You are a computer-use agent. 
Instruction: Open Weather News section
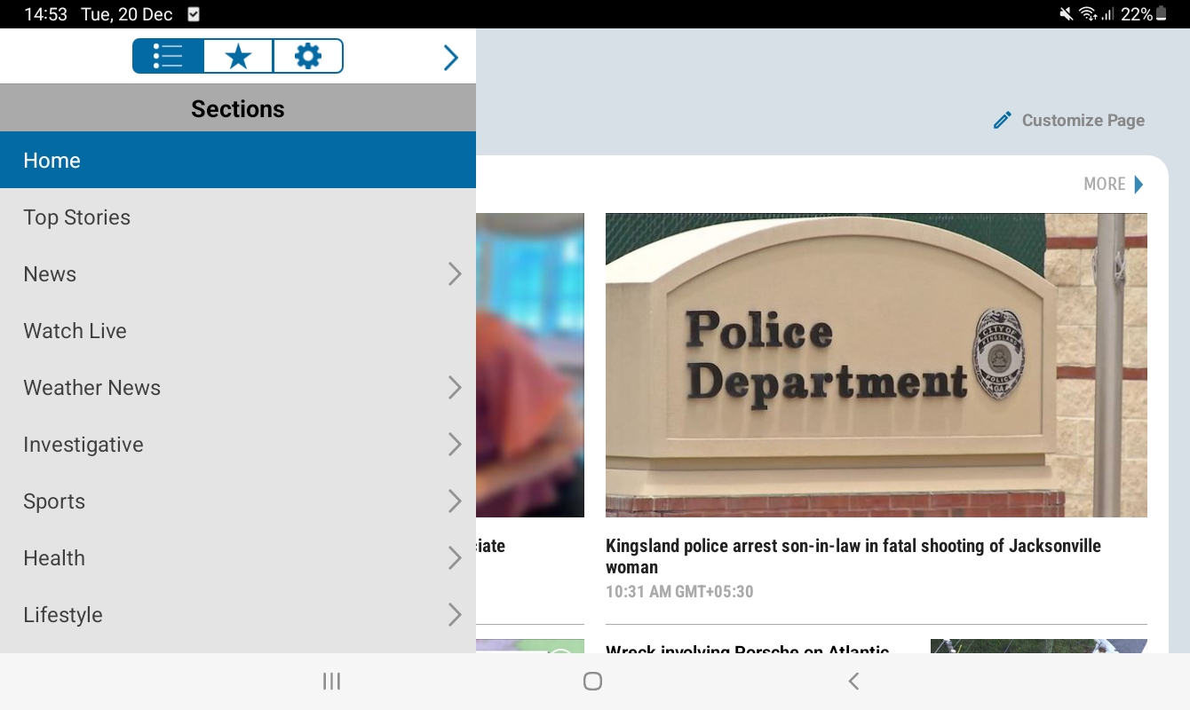coord(238,388)
